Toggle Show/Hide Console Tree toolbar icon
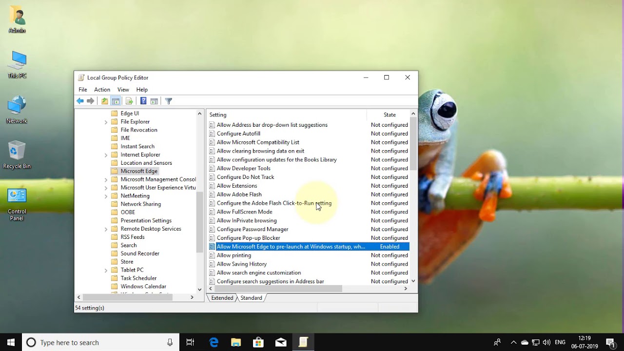Screen dimensions: 624x351 (x=116, y=101)
